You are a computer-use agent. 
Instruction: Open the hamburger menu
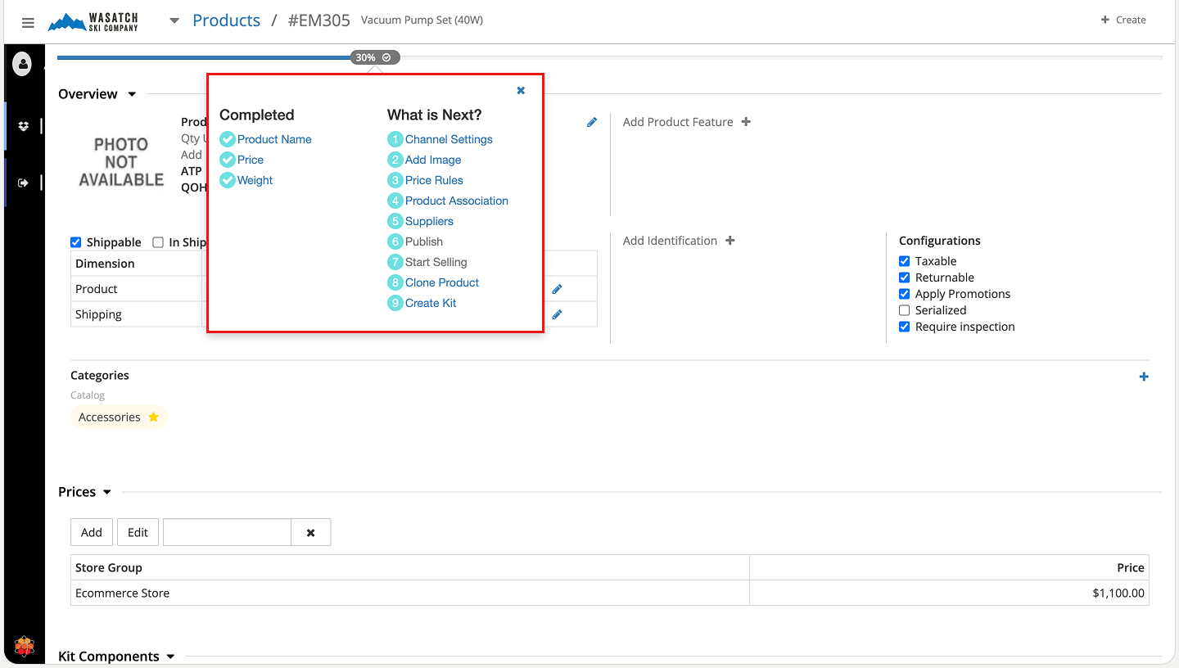[28, 23]
